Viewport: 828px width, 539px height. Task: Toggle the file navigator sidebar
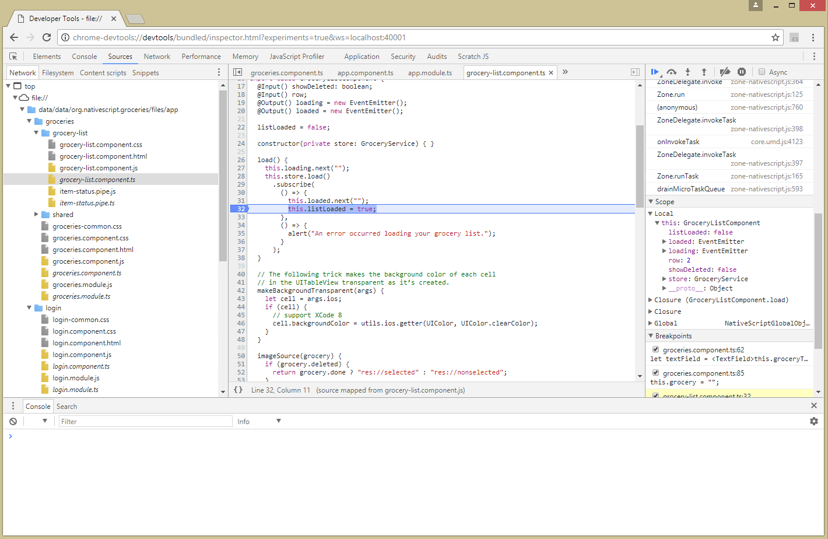tap(237, 72)
